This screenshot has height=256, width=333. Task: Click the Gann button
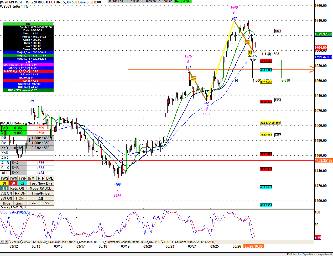pos(20,203)
